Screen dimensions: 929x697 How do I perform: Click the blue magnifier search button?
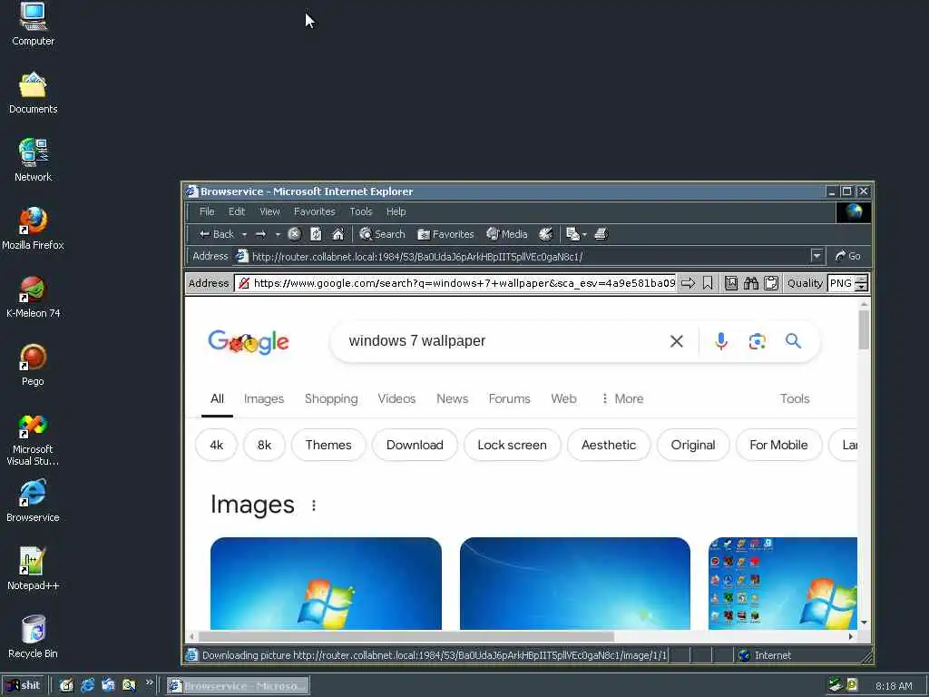coord(793,341)
